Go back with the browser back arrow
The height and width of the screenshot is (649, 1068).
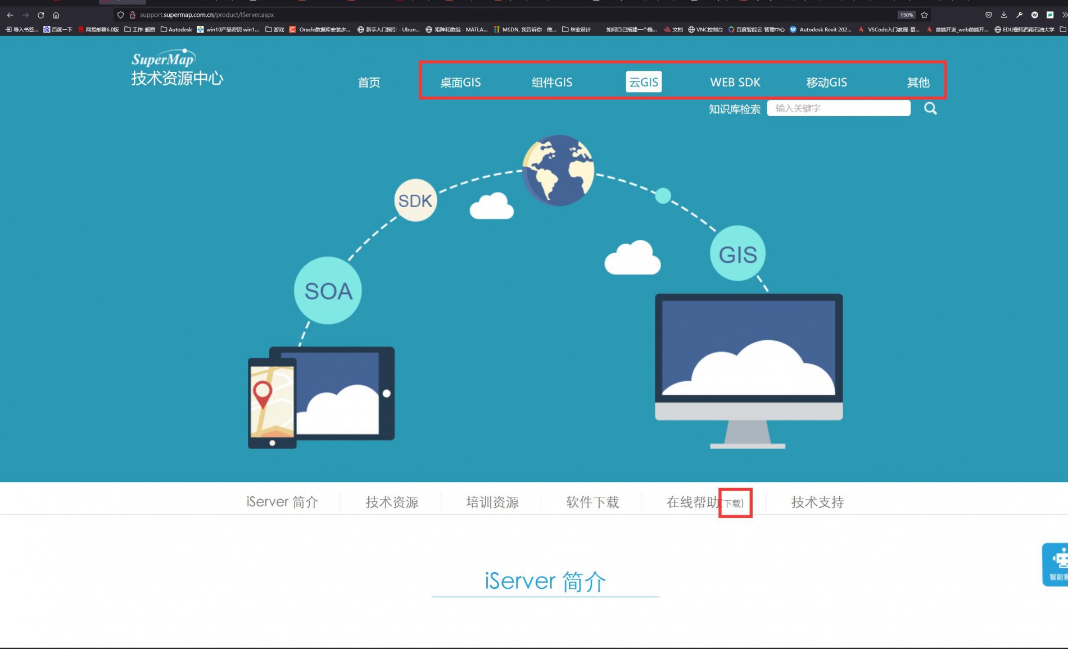(10, 15)
